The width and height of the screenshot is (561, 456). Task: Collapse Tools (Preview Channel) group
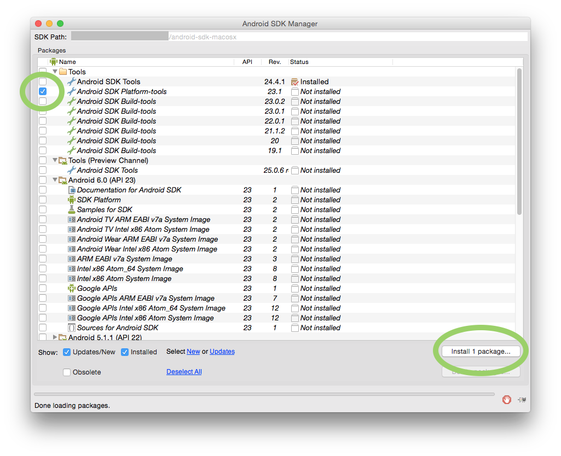[55, 160]
